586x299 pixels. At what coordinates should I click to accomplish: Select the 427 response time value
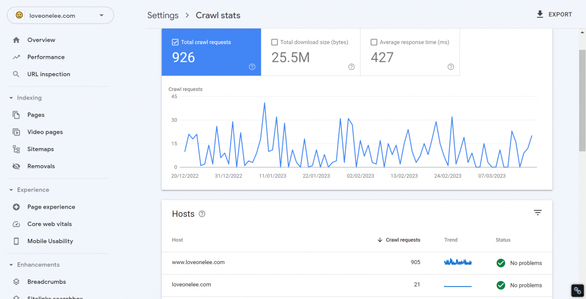coord(382,58)
